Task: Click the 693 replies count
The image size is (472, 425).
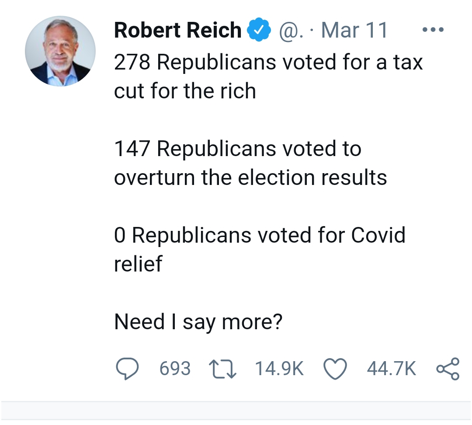Action: coord(175,369)
